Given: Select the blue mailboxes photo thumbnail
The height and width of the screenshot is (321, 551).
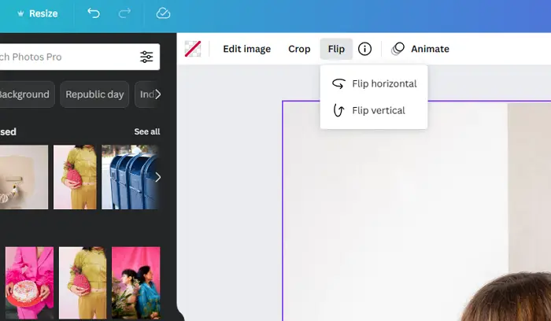Looking at the screenshot, I should 130,177.
